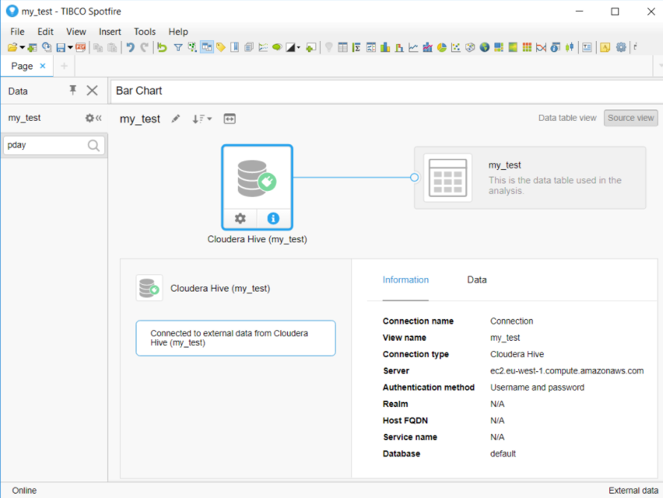Open the Cloudera Hive node settings gear
Screen dimensions: 663x498
[x=240, y=218]
